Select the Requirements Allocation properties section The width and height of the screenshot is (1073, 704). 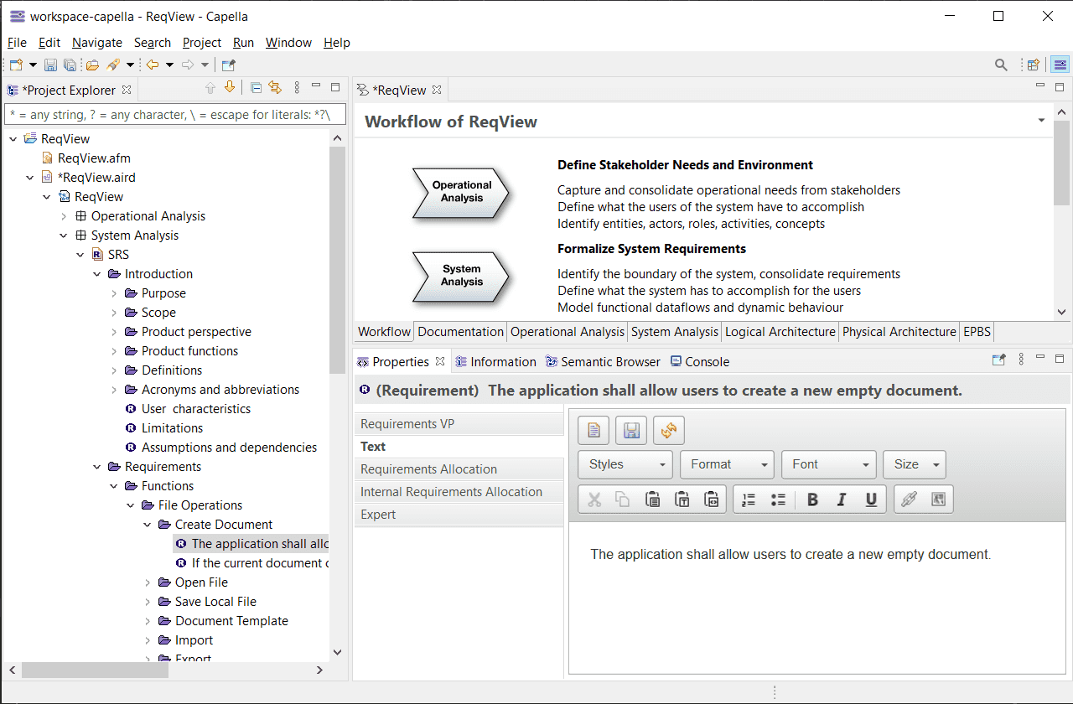[x=428, y=469]
